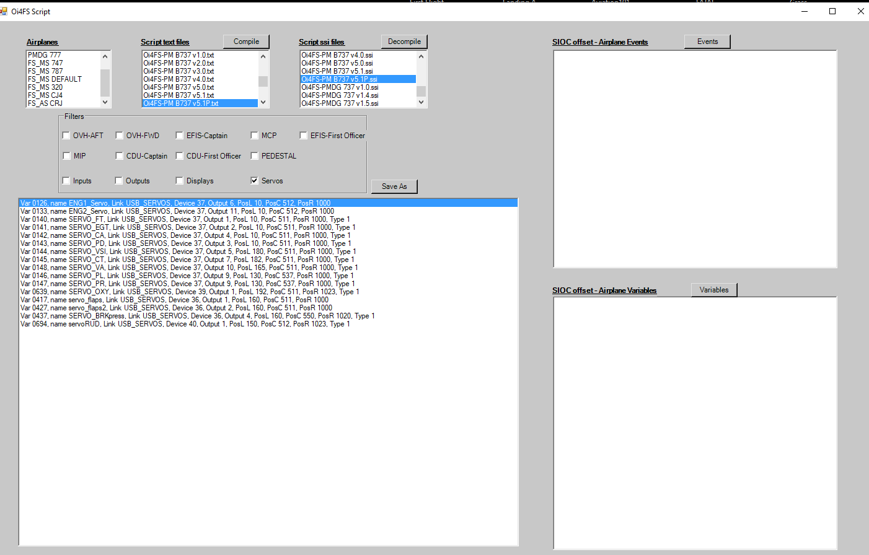Image resolution: width=869 pixels, height=555 pixels.
Task: Toggle the Displays filter on
Action: (179, 180)
